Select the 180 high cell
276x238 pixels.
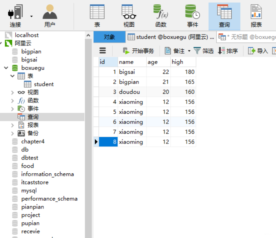point(183,72)
